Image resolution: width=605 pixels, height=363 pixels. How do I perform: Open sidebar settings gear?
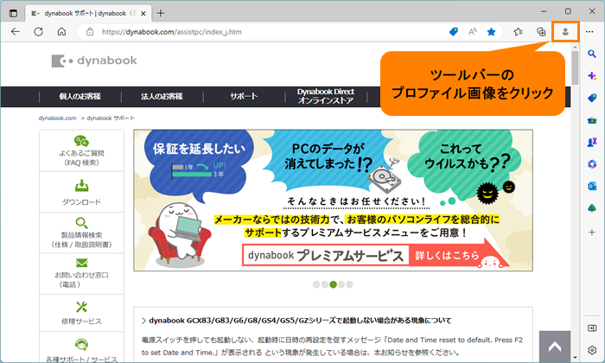[x=592, y=350]
